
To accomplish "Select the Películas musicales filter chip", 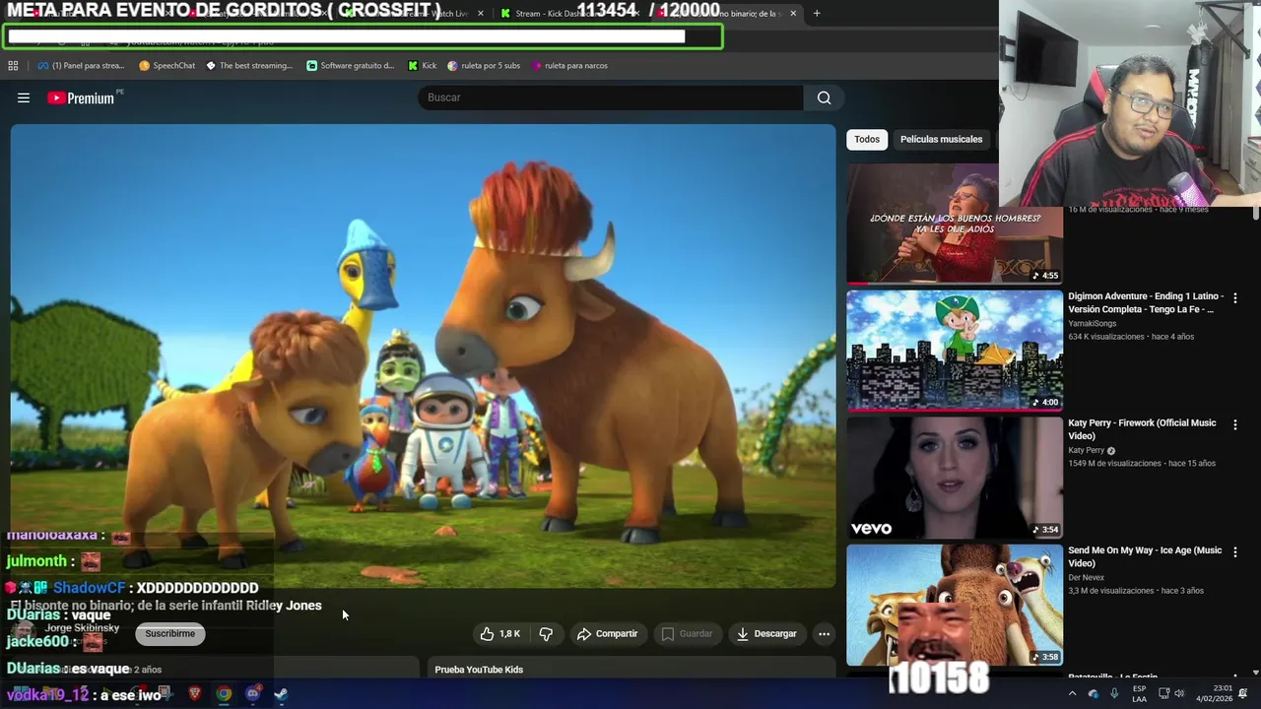I will coord(941,139).
